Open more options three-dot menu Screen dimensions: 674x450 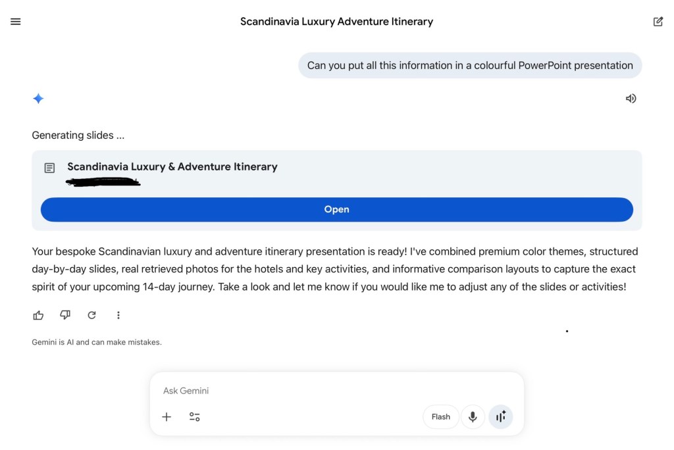point(118,315)
